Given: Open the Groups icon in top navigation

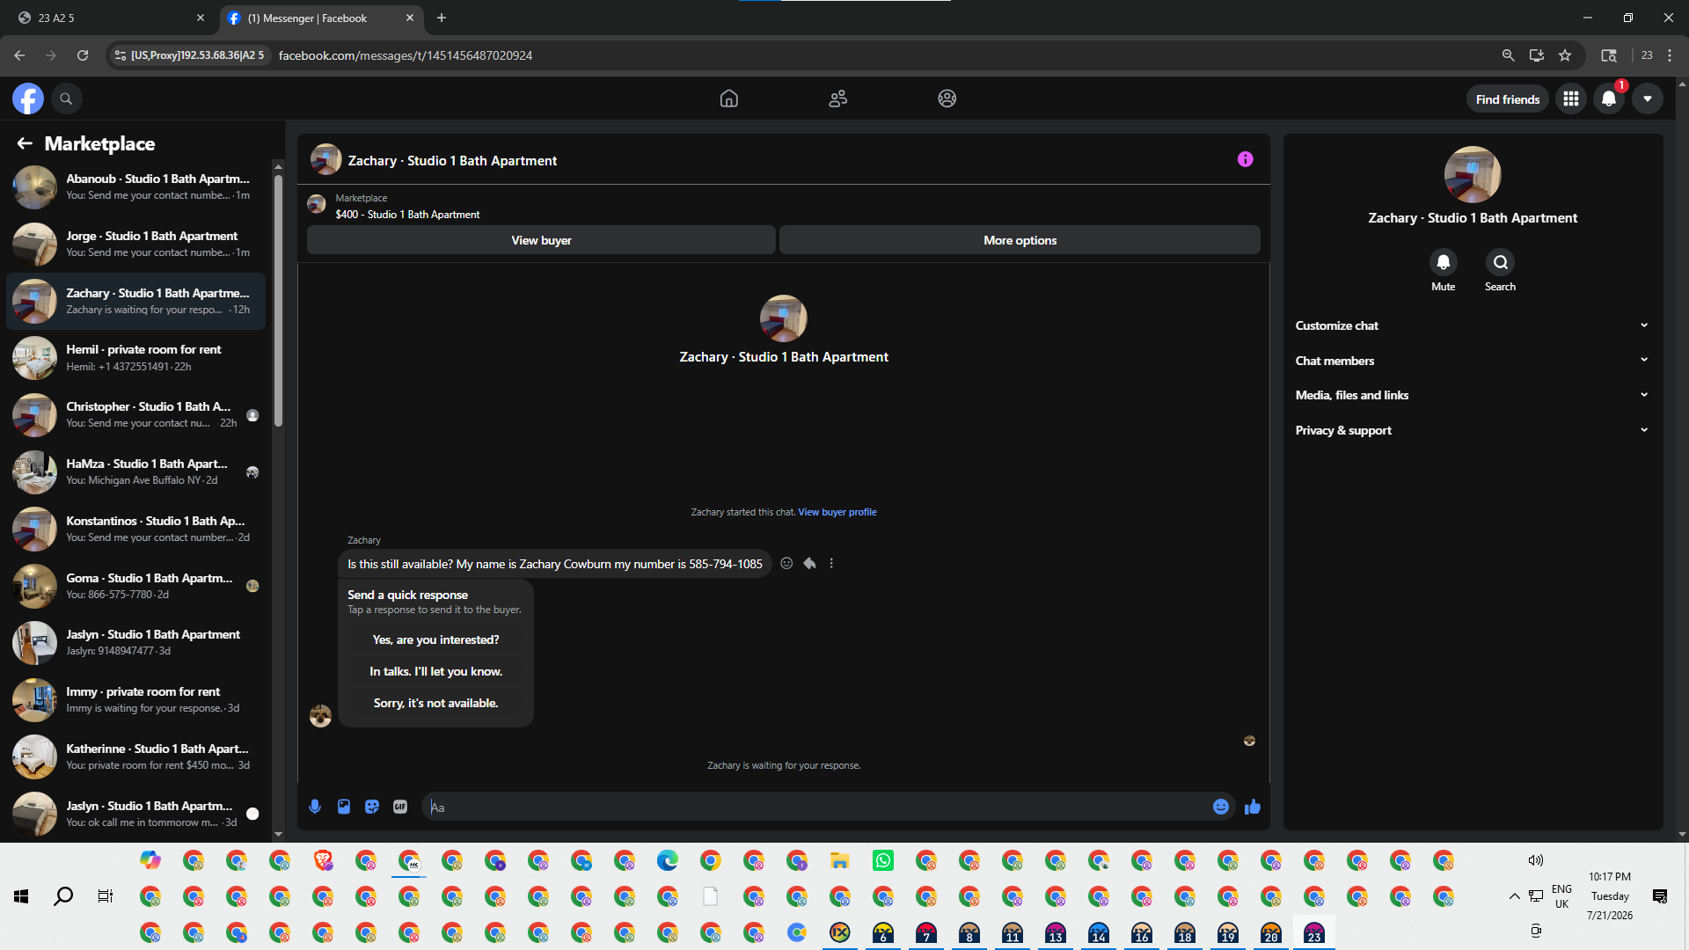Looking at the screenshot, I should pos(947,99).
